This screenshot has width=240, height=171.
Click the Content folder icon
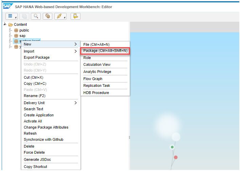(x=11, y=25)
